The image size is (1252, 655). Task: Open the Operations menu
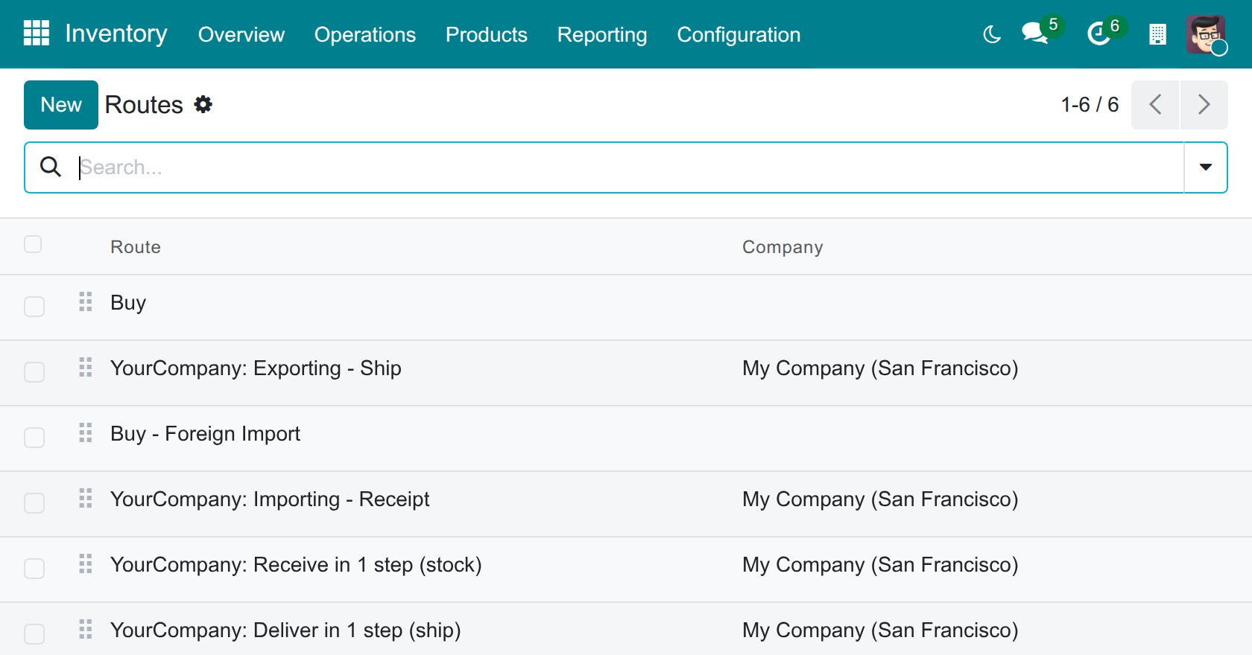pyautogui.click(x=365, y=34)
